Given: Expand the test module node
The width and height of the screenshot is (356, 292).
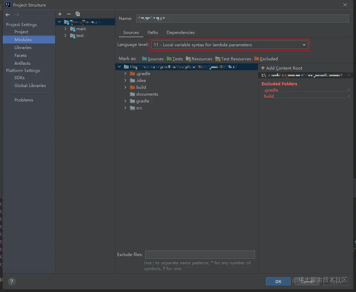Looking at the screenshot, I should click(65, 35).
